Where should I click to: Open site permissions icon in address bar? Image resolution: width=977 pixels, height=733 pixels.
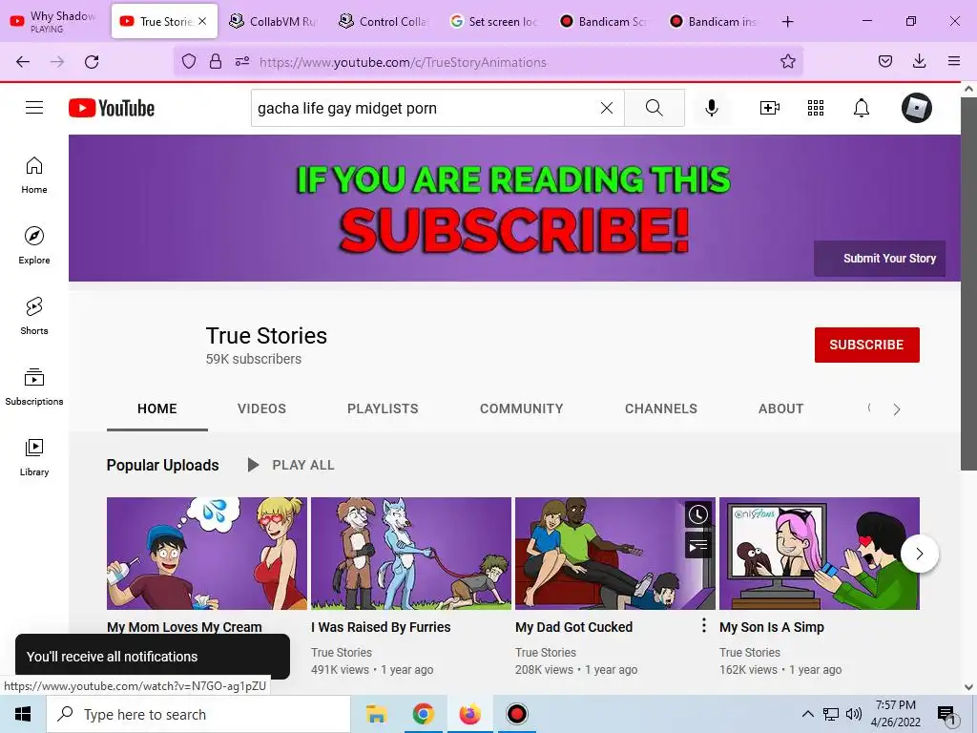click(x=242, y=61)
